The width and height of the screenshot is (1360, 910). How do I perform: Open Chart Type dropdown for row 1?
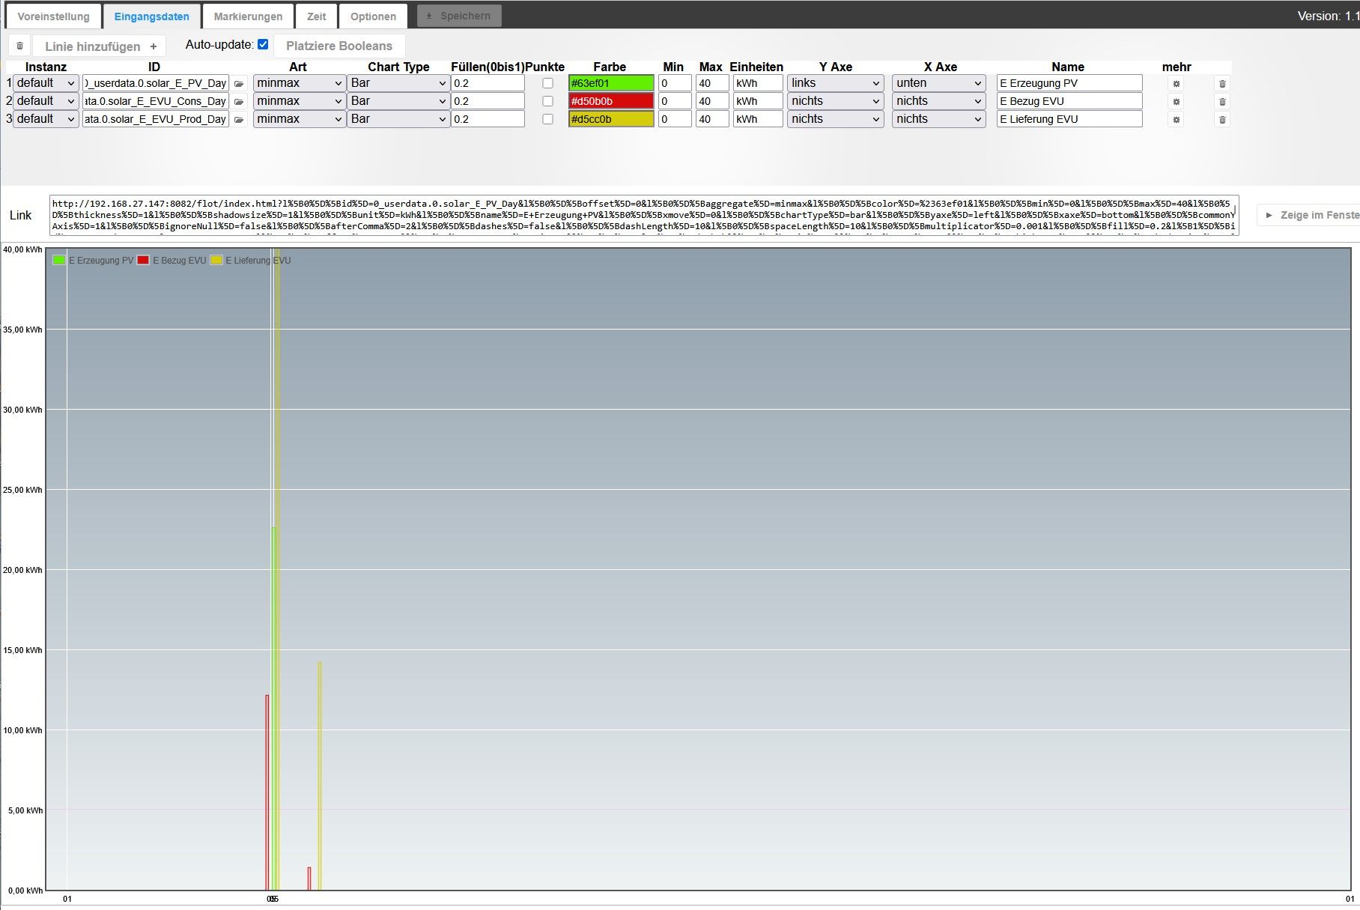[x=398, y=83]
